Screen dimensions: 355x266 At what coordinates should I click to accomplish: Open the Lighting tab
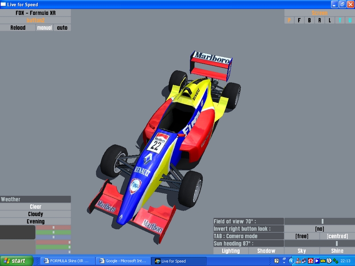(x=231, y=251)
